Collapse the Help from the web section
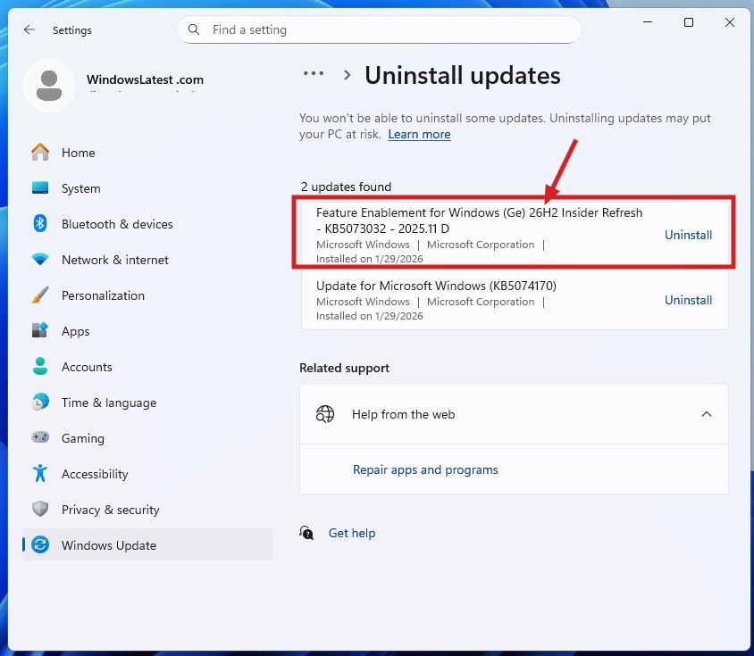 pyautogui.click(x=706, y=414)
